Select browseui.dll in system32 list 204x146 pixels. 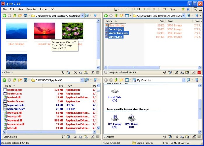coord(15,120)
